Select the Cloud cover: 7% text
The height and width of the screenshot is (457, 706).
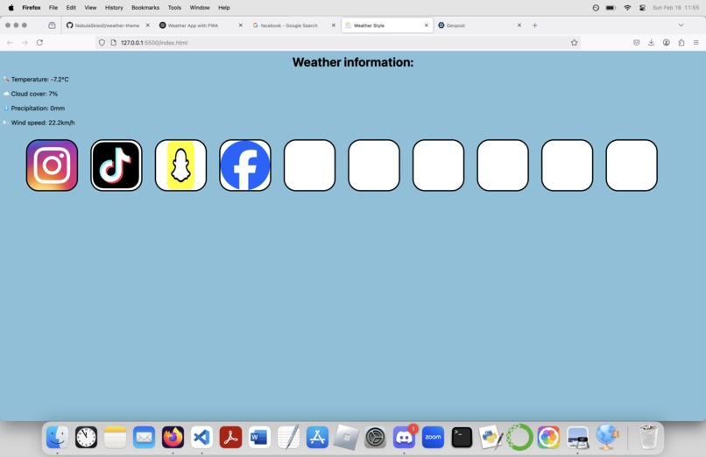point(34,94)
